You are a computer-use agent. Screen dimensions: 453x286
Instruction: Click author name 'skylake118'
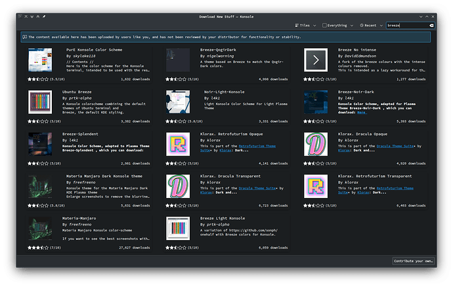coord(84,56)
